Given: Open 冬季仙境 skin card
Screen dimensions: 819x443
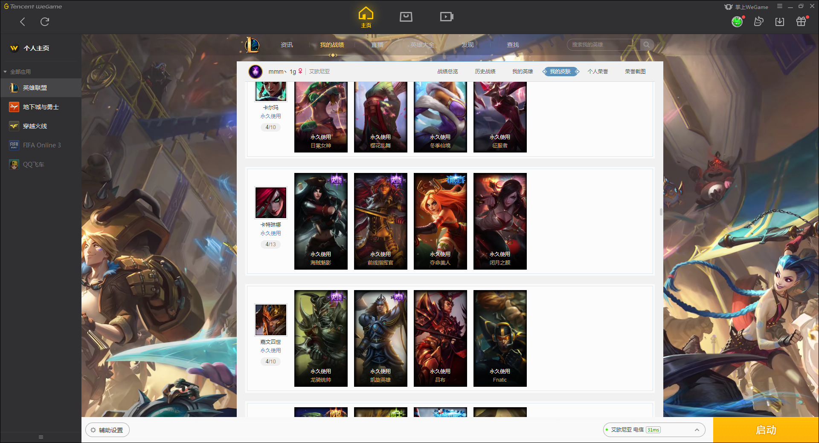Looking at the screenshot, I should click(x=440, y=117).
